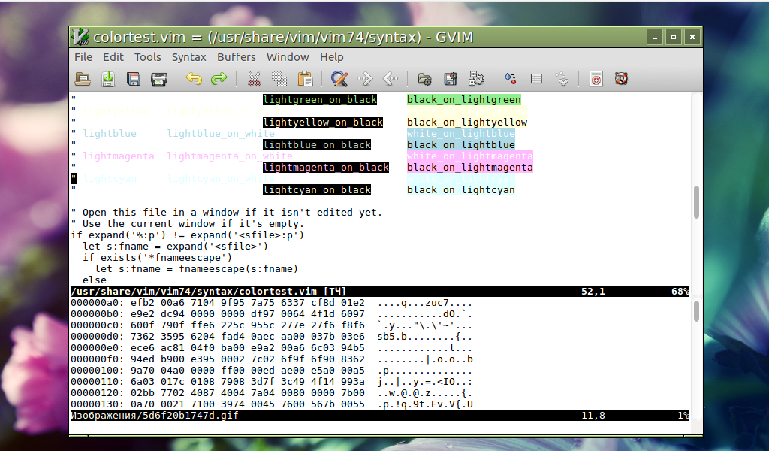The height and width of the screenshot is (451, 769).
Task: Click the "Open this file in a window" comment
Action: pyautogui.click(x=227, y=213)
